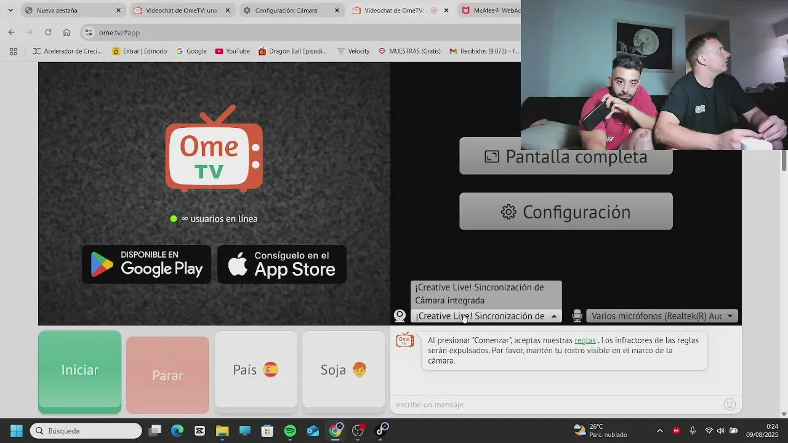Click the OmeTV avatar icon in the chat
Viewport: 788px width, 443px height.
pyautogui.click(x=405, y=340)
